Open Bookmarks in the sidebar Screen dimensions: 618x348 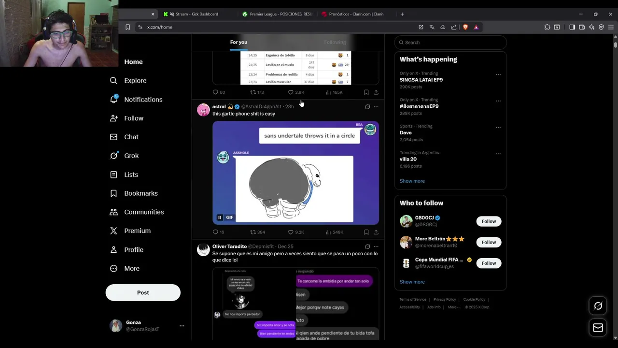pyautogui.click(x=134, y=193)
